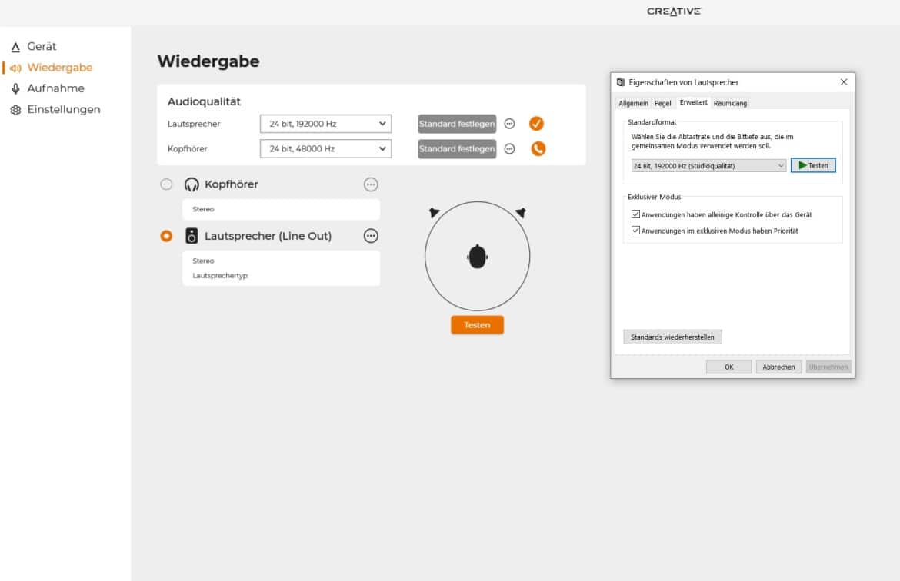Open the Raumklang tab
Viewport: 900px width, 581px height.
[729, 103]
